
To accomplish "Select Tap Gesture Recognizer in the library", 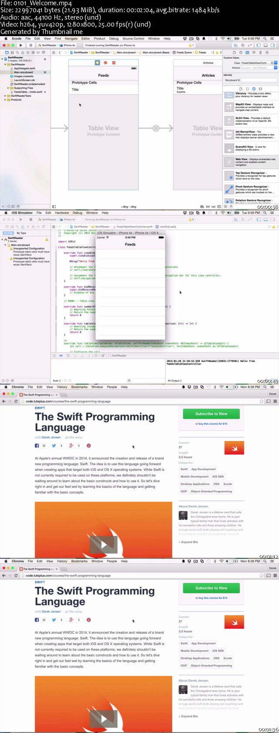I will click(x=251, y=176).
